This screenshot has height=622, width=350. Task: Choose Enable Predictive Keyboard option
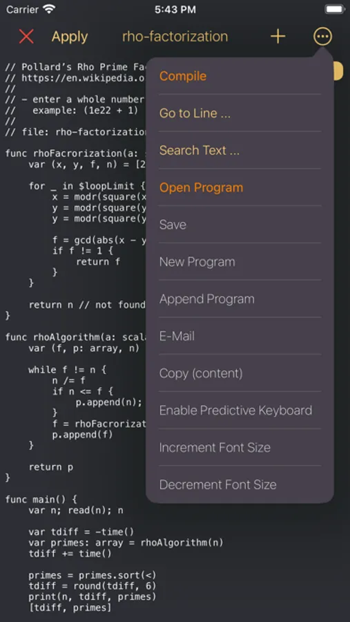240,411
